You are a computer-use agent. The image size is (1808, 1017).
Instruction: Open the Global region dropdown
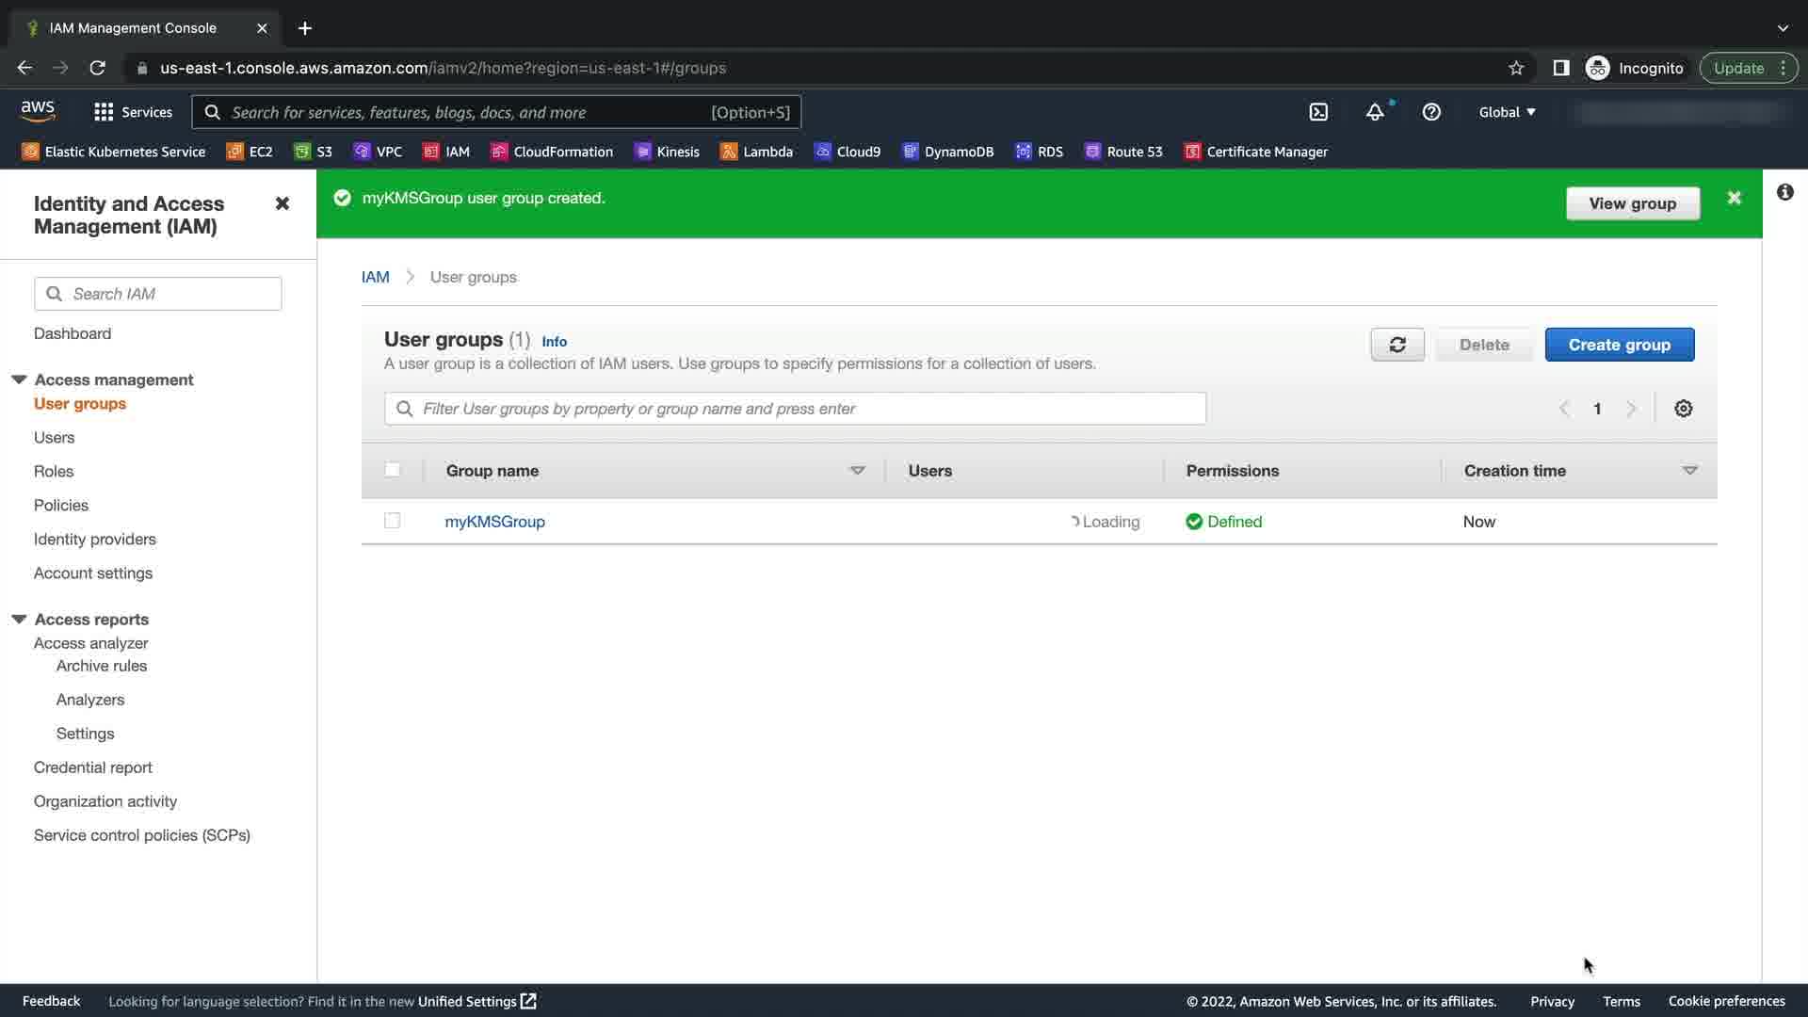coord(1507,112)
